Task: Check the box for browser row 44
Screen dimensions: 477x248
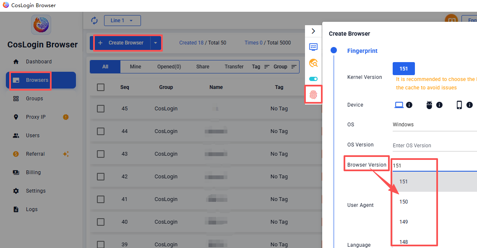Action: pos(101,131)
